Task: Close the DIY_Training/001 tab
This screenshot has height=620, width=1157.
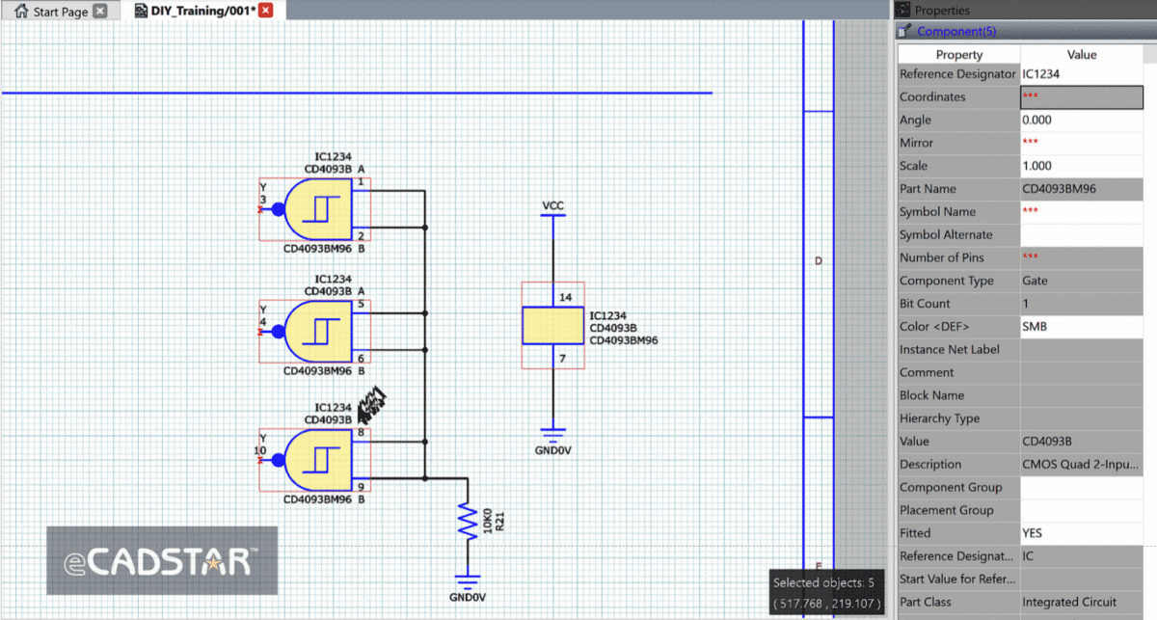Action: (266, 11)
